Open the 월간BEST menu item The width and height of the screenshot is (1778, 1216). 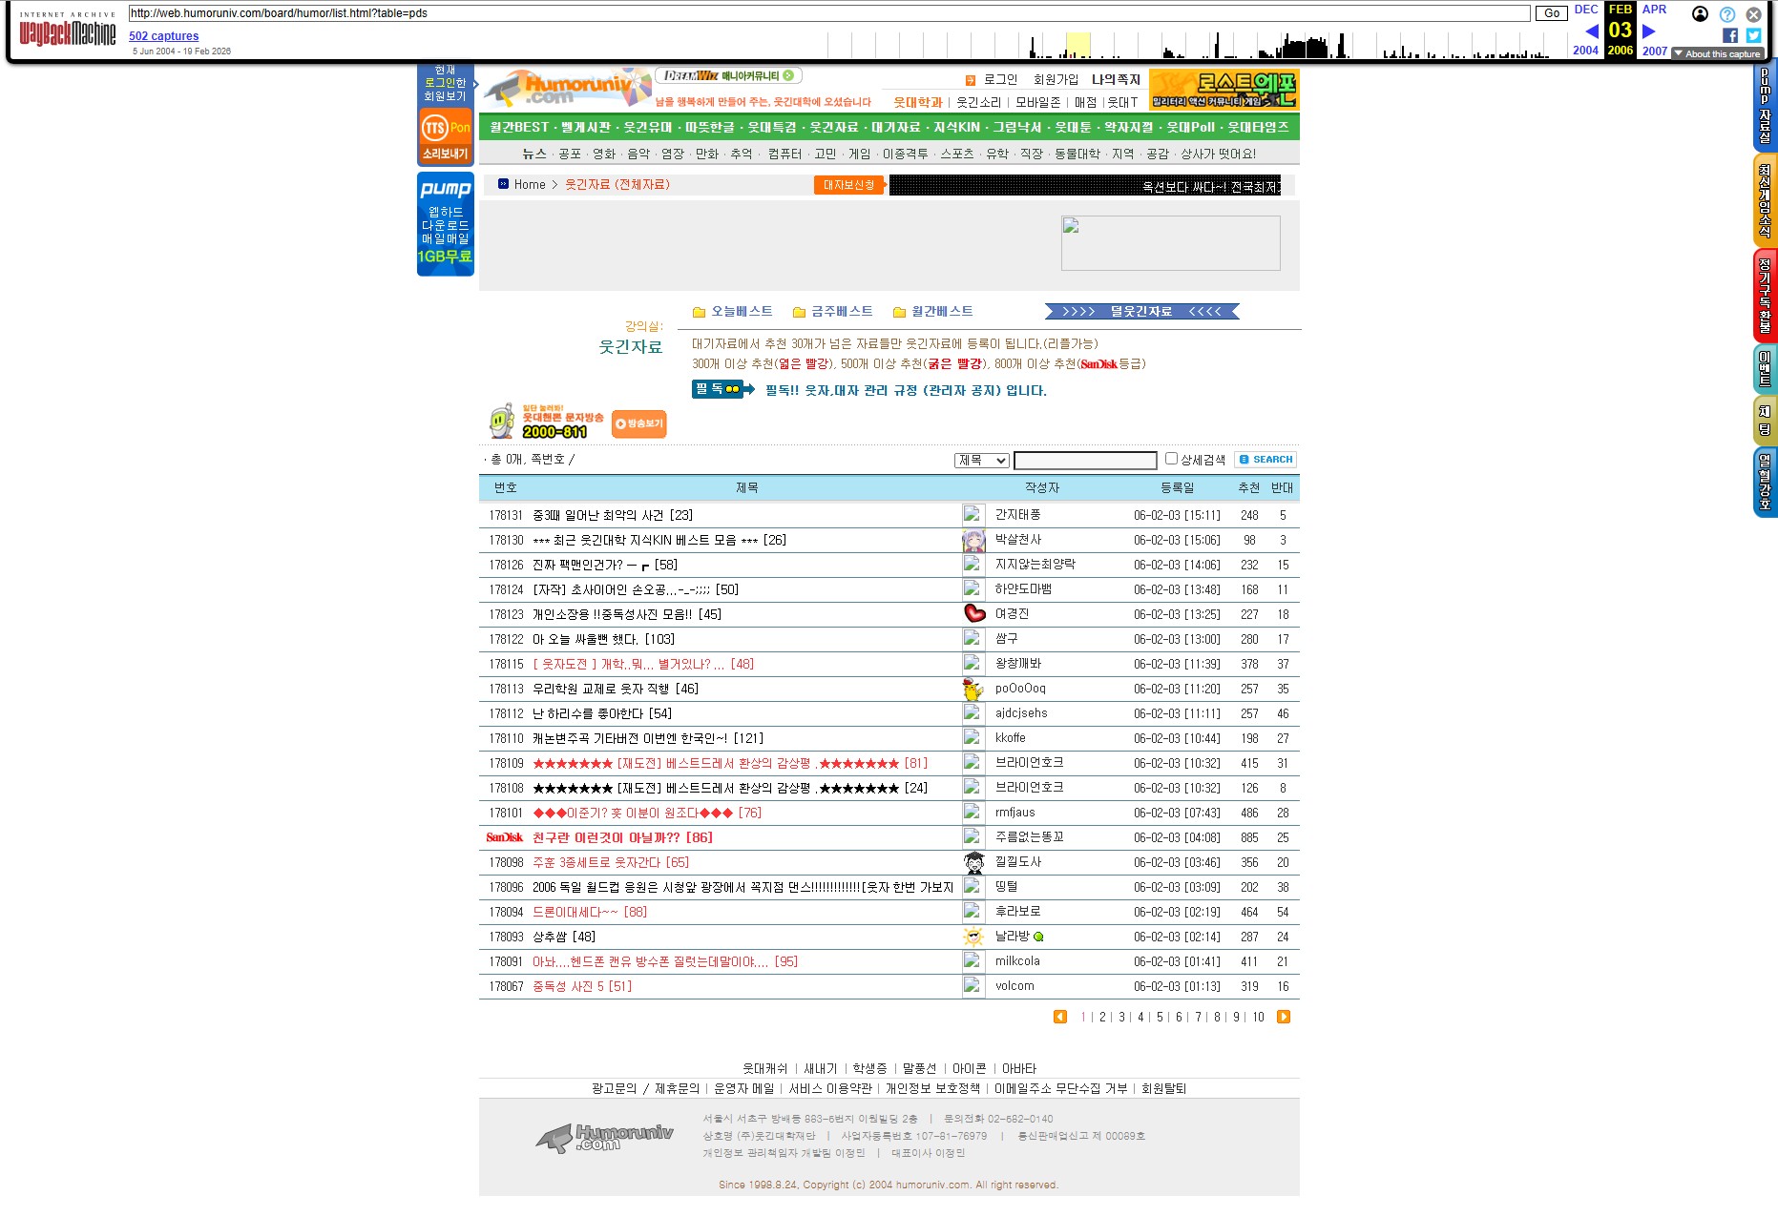(x=519, y=127)
